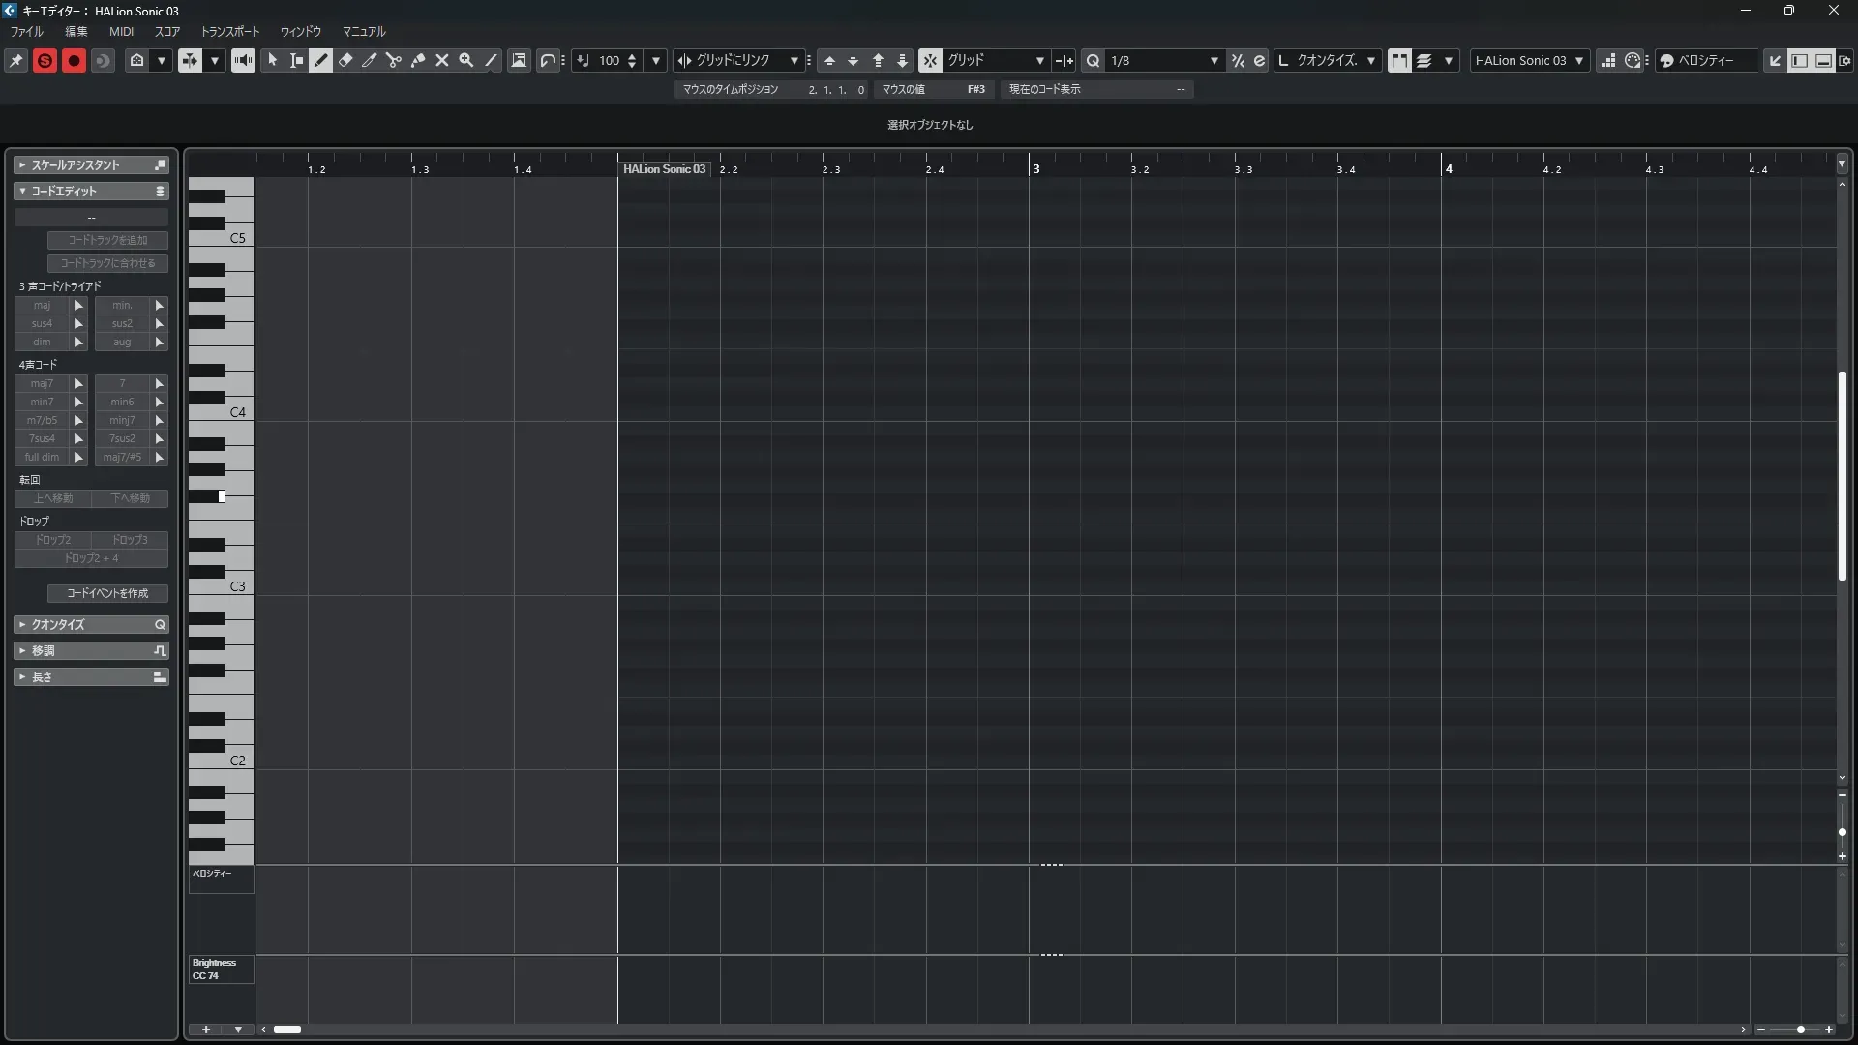This screenshot has width=1858, height=1045.
Task: Click the コードイベントを作成 button
Action: (x=107, y=593)
